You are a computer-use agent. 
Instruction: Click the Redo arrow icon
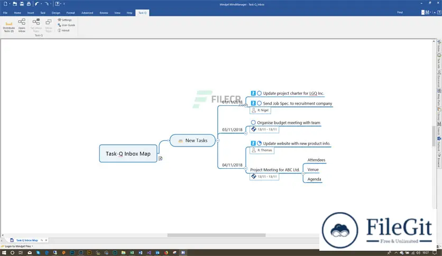(47, 4)
